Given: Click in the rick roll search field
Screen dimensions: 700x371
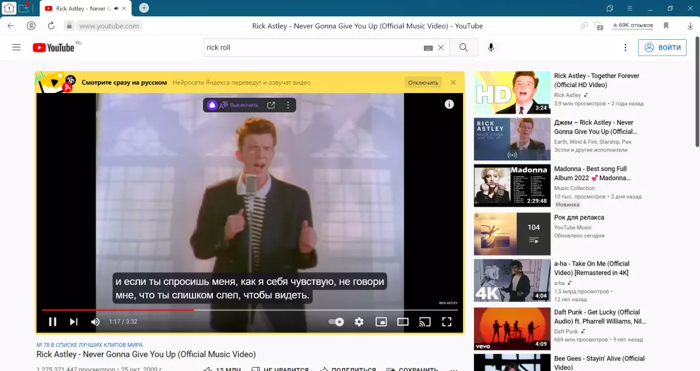Looking at the screenshot, I should [313, 47].
